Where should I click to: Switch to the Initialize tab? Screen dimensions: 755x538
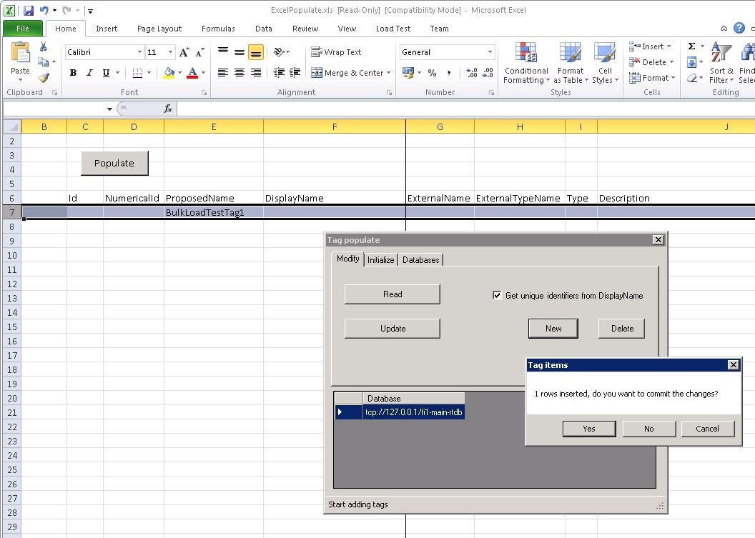coord(380,260)
